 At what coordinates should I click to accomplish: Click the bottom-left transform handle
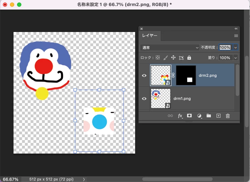click(x=75, y=151)
